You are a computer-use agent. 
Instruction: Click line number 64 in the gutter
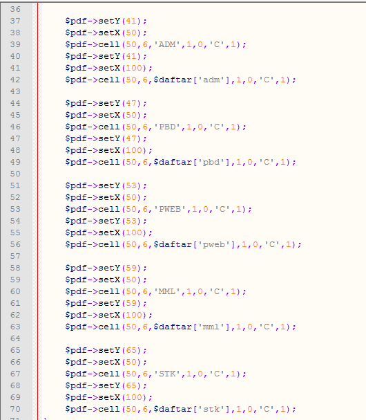click(15, 338)
